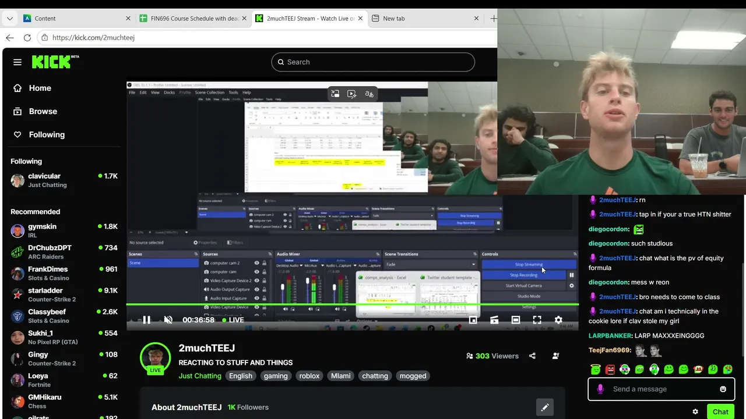The image size is (746, 419).
Task: Open Loeya recommended channel
Action: point(64,380)
